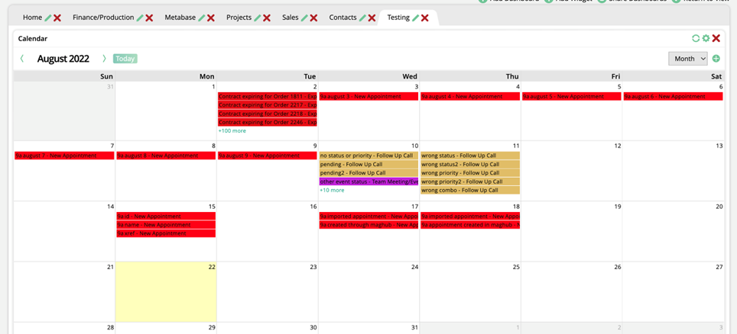Go to previous month with left chevron
Image resolution: width=737 pixels, height=334 pixels.
(21, 59)
